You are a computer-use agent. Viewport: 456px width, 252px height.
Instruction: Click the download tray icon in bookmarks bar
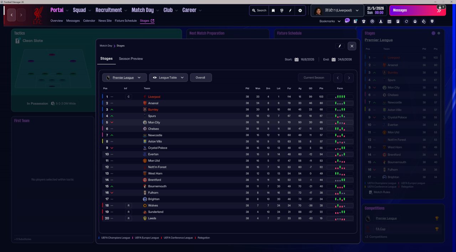[x=381, y=21]
